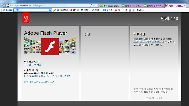The image size is (189, 106).
Task: Open IT 매니저 또는 OEM이신가요 link
Action: pyautogui.click(x=39, y=82)
